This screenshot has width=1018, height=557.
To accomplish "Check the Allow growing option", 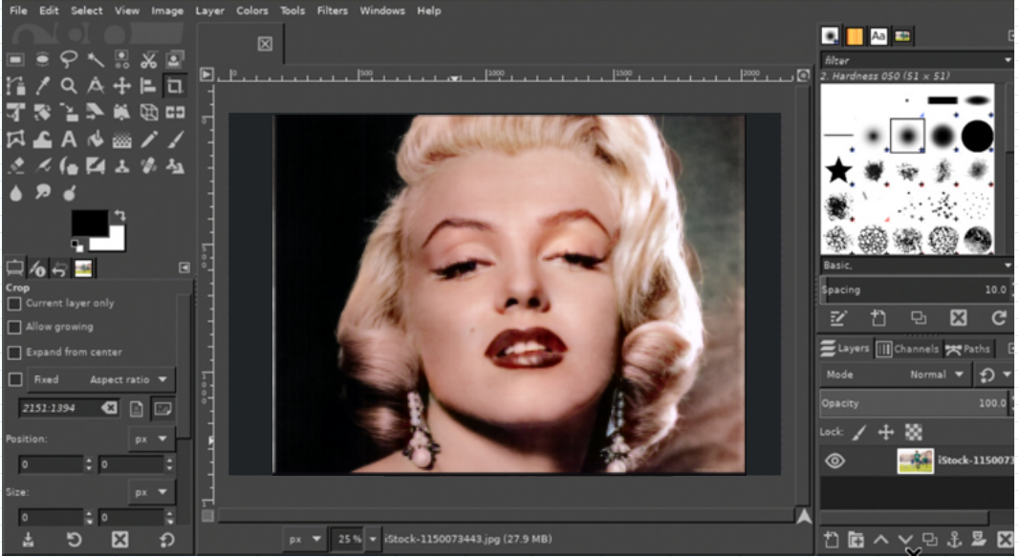I will point(14,327).
